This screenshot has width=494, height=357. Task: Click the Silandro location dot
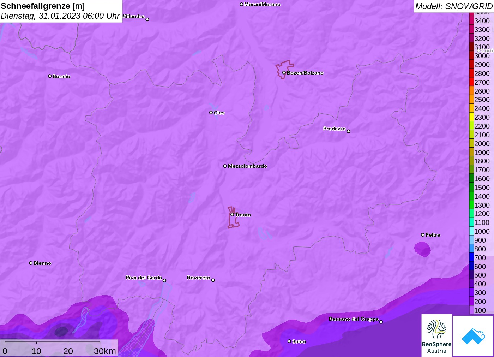pos(147,19)
